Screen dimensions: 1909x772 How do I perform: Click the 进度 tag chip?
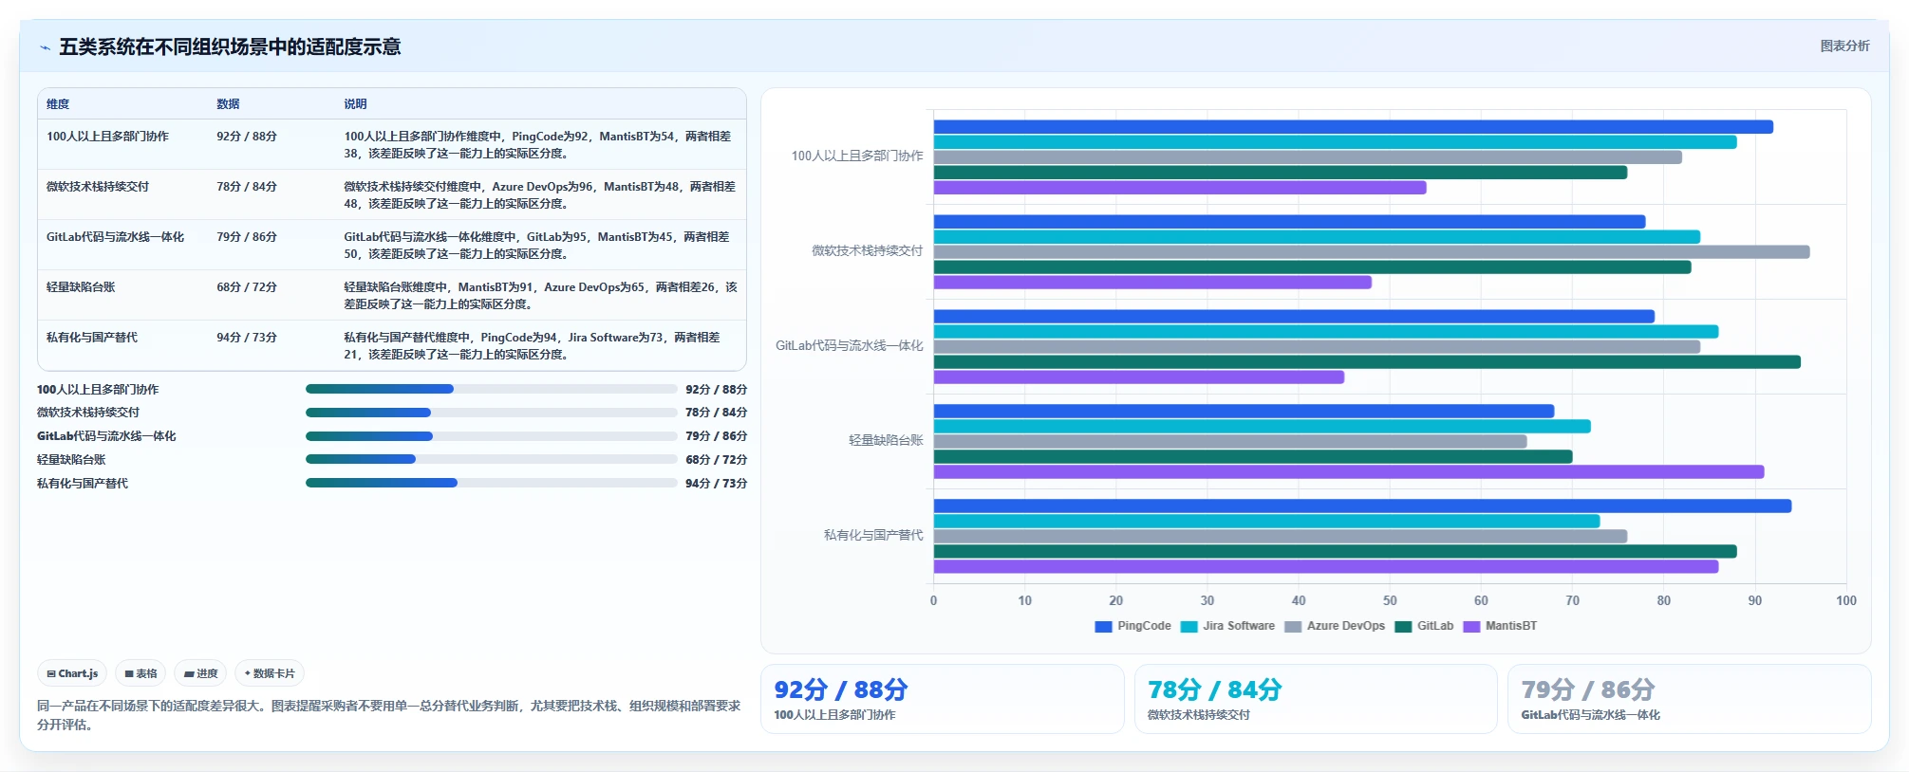coord(200,673)
